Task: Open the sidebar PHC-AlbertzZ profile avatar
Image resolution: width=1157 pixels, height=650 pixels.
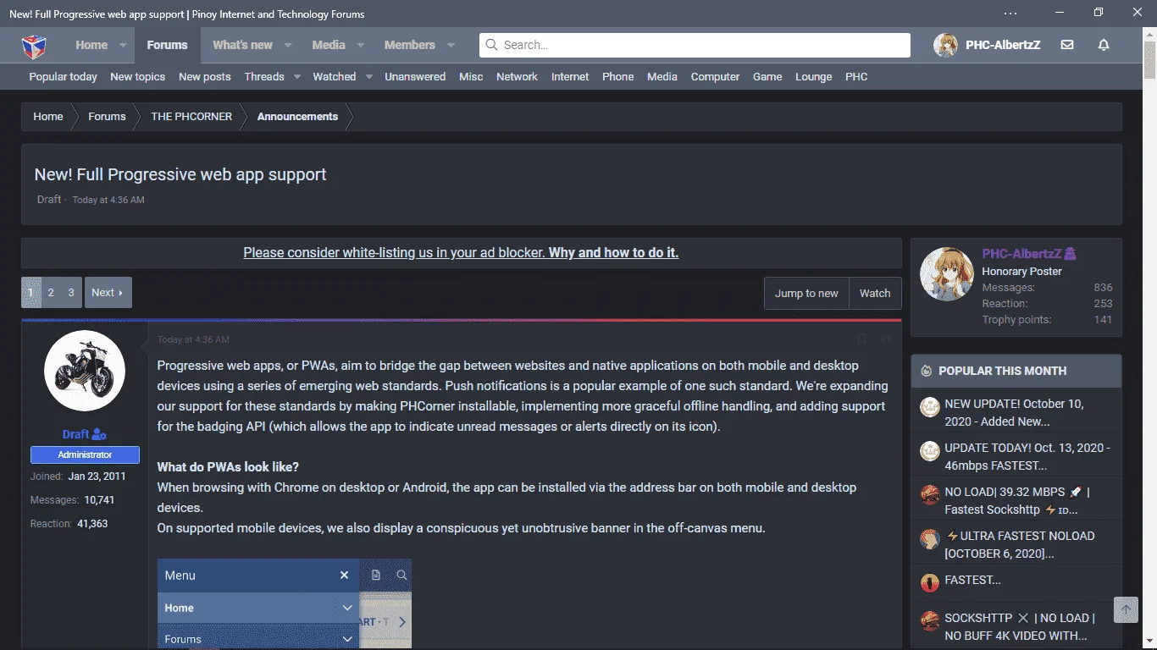Action: 945,274
